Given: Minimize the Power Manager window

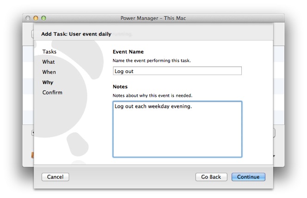Looking at the screenshot, I should (x=36, y=18).
